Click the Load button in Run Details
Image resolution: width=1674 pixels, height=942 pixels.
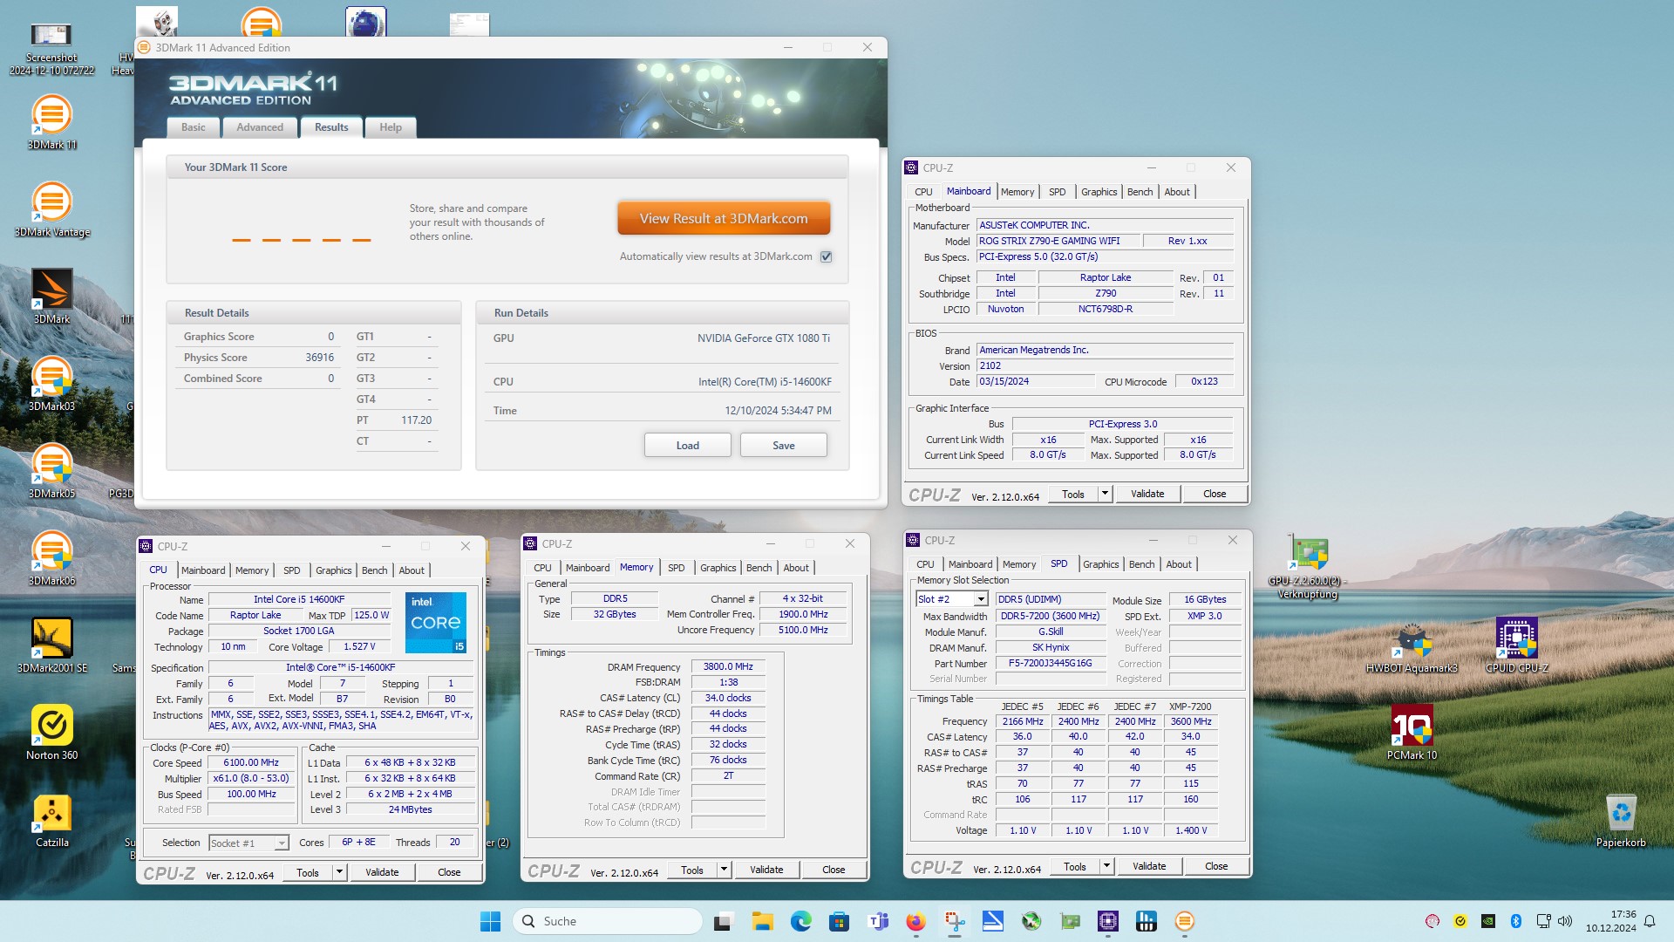(688, 446)
